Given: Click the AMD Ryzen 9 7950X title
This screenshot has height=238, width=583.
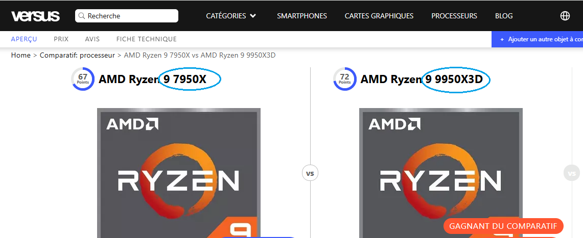Looking at the screenshot, I should click(152, 79).
